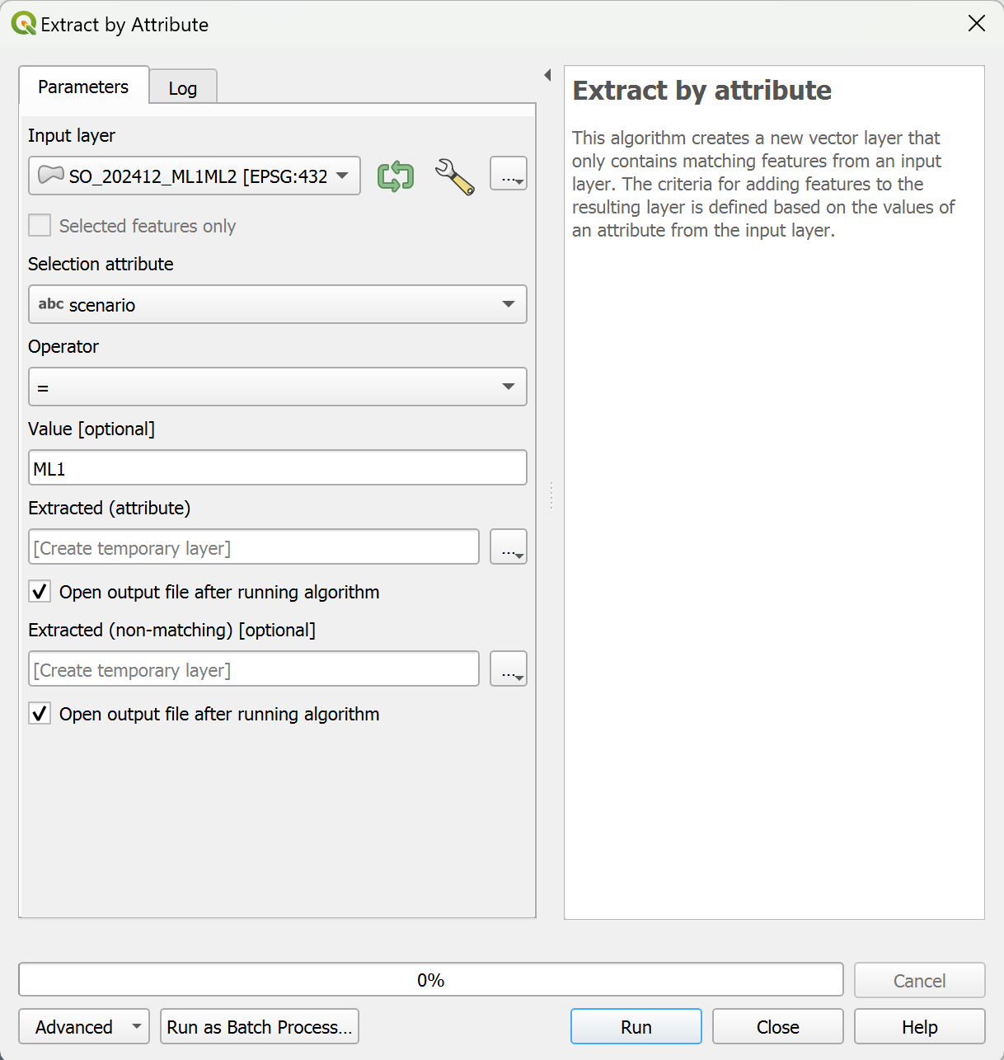The height and width of the screenshot is (1060, 1004).
Task: Close the Extract by Attribute dialog window
Action: click(976, 24)
